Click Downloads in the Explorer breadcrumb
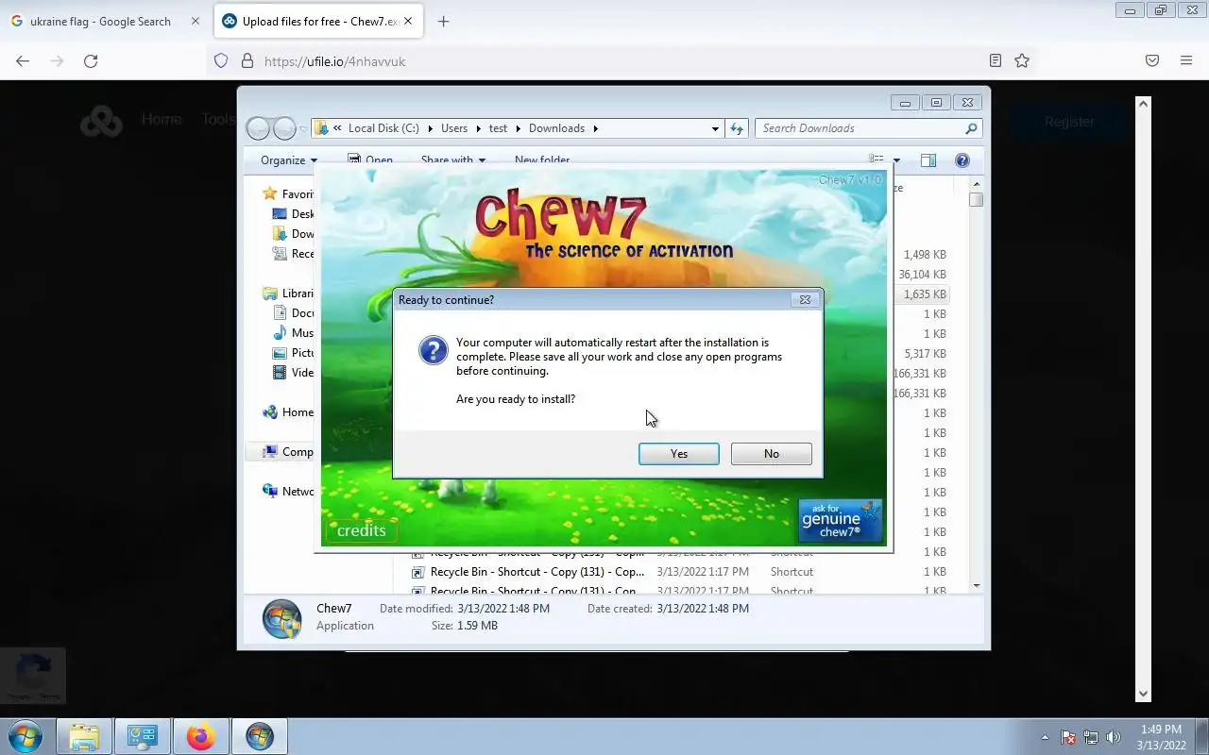Image resolution: width=1209 pixels, height=755 pixels. (556, 128)
